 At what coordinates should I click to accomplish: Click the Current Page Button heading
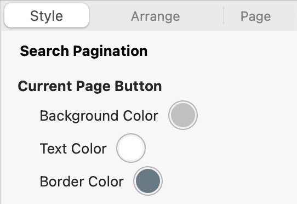tap(90, 86)
